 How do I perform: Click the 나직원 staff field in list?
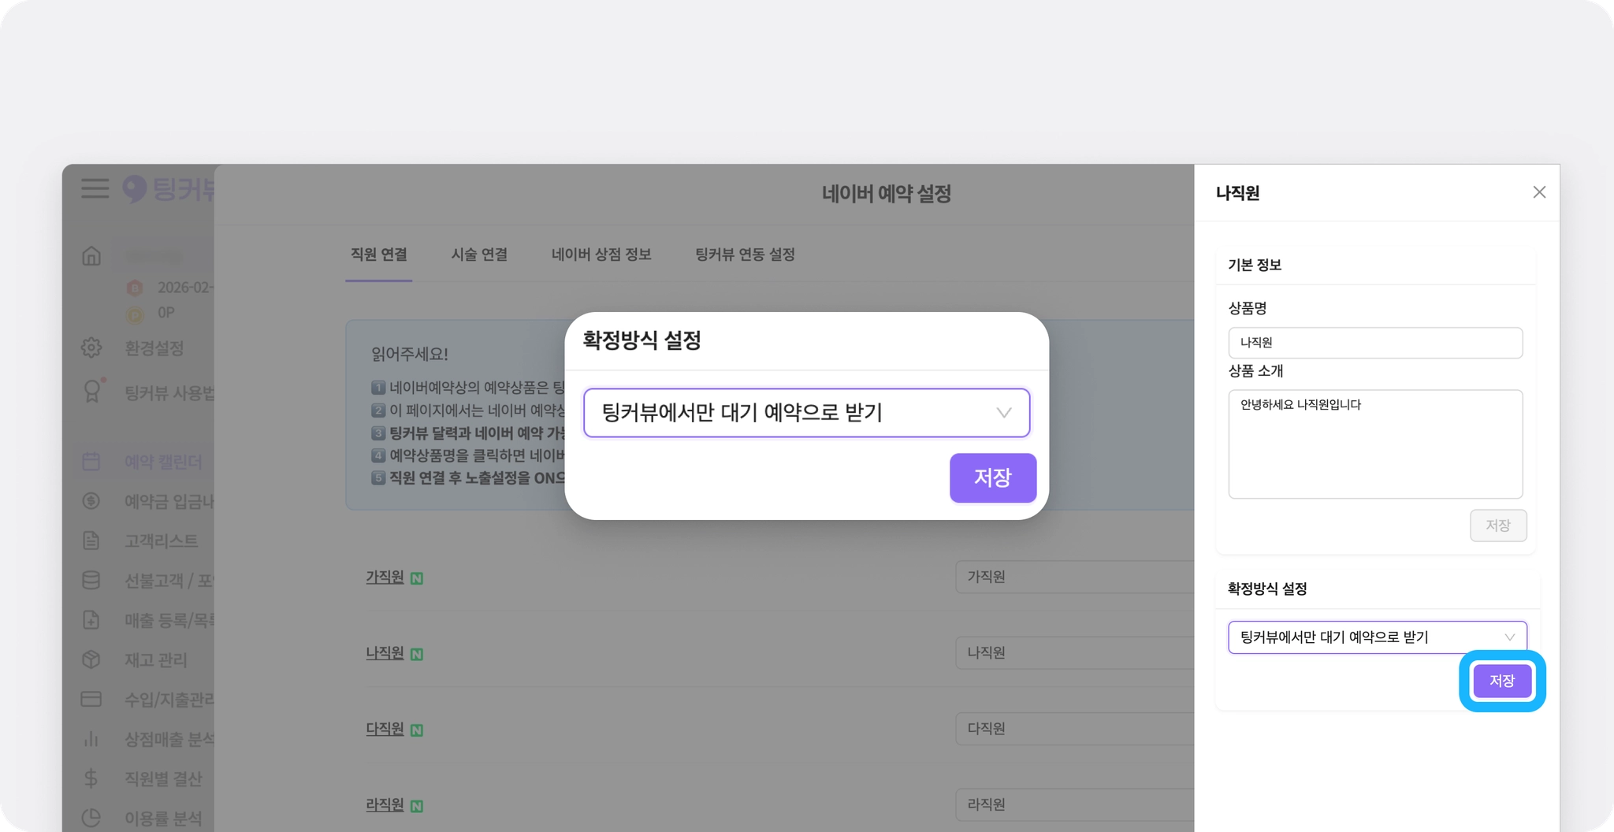tap(1075, 652)
